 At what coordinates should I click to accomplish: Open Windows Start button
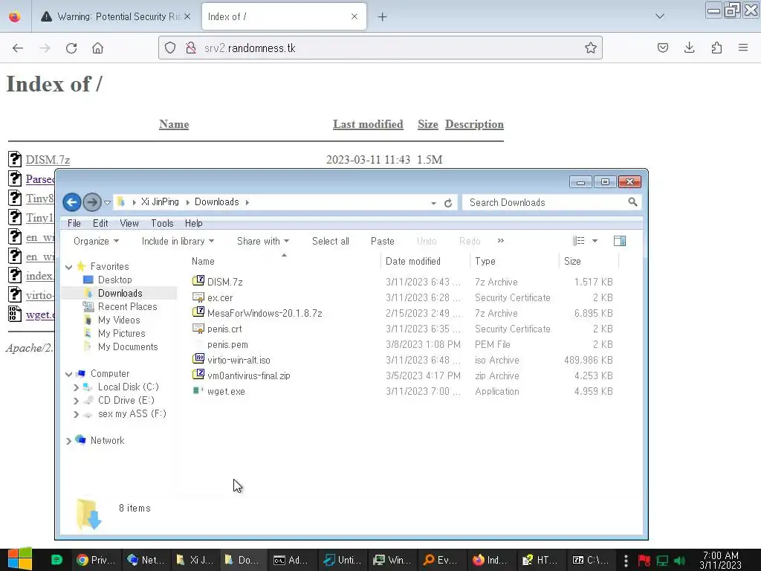19,559
